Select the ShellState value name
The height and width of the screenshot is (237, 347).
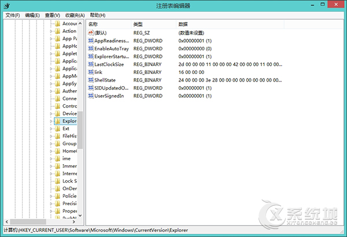point(105,80)
